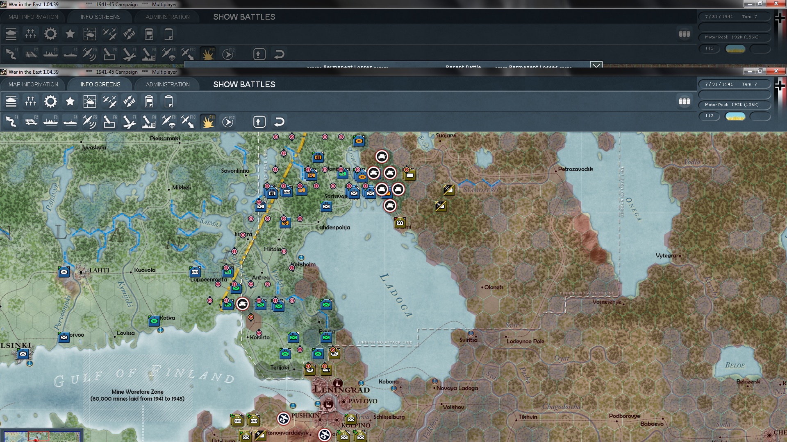Open the order of battle tank icon

11,101
